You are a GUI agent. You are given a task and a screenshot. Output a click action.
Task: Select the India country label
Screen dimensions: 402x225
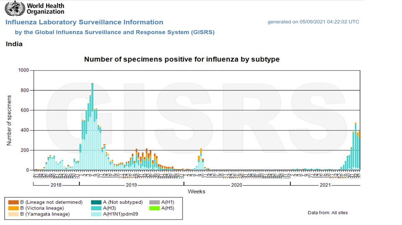click(14, 44)
